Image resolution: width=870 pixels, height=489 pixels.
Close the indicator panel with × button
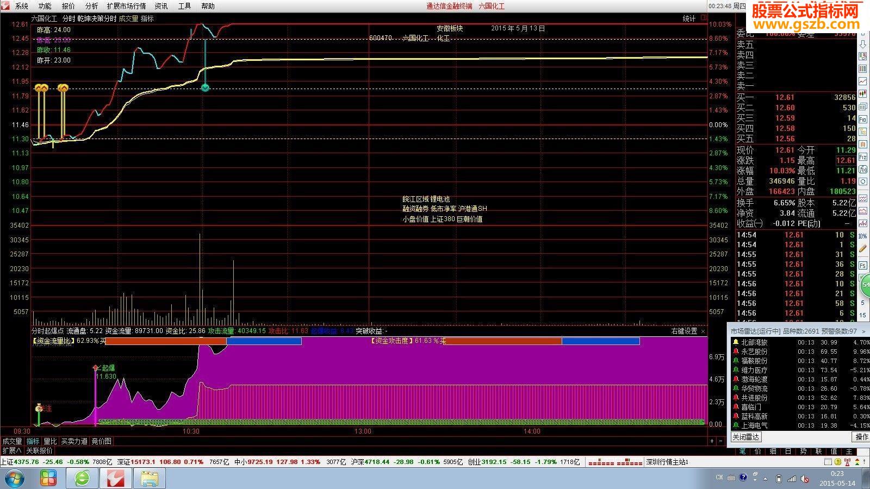point(703,331)
